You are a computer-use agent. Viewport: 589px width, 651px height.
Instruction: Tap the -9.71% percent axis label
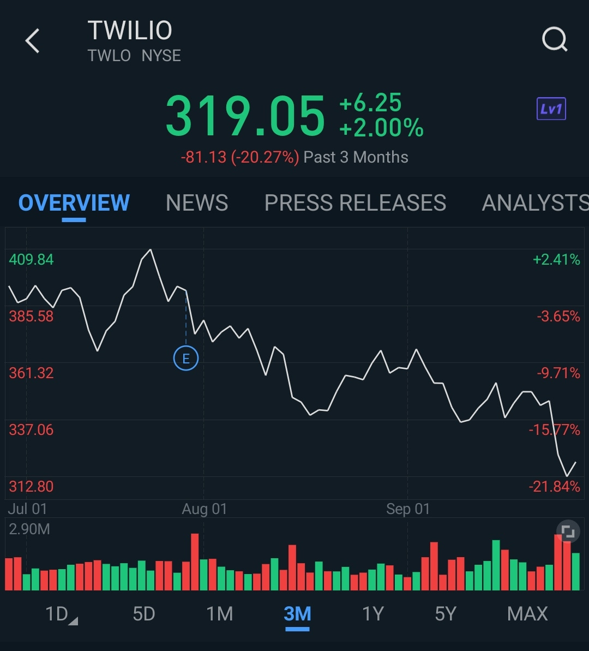(x=558, y=373)
